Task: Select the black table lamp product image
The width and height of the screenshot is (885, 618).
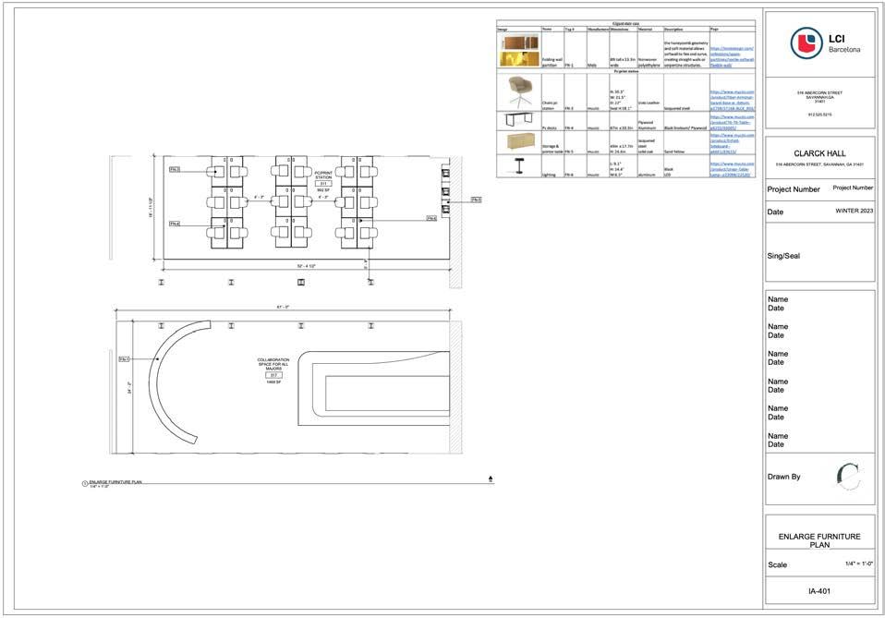Action: pyautogui.click(x=518, y=166)
